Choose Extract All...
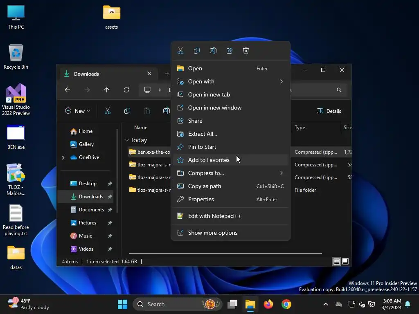Image resolution: width=419 pixels, height=314 pixels. [230, 134]
